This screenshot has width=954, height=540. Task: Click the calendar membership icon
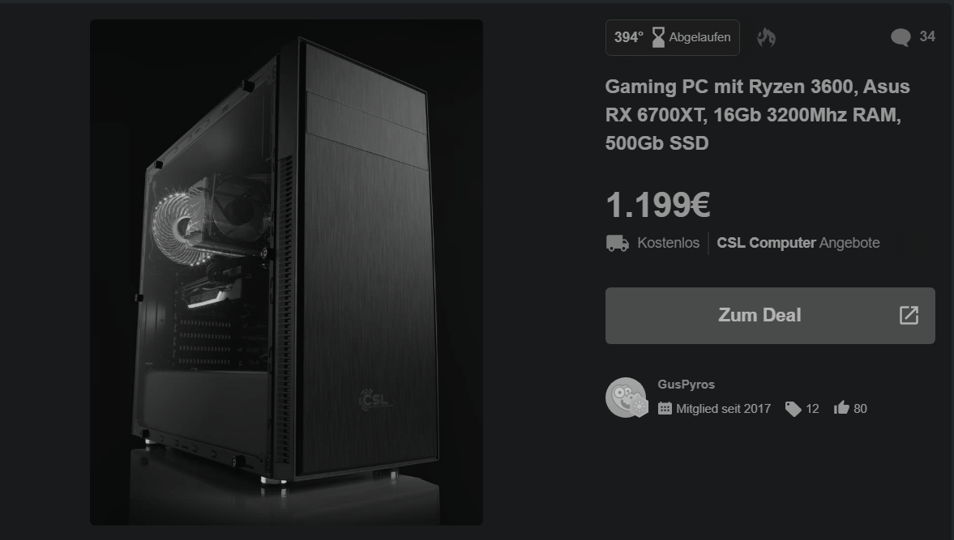[665, 408]
